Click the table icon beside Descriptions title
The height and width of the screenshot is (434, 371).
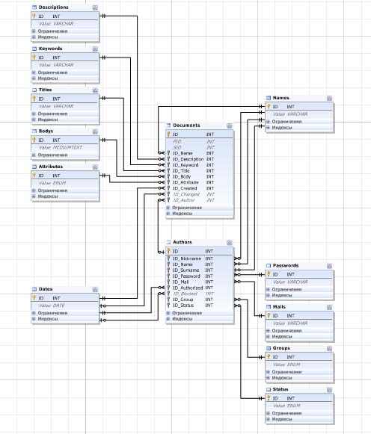click(x=34, y=7)
